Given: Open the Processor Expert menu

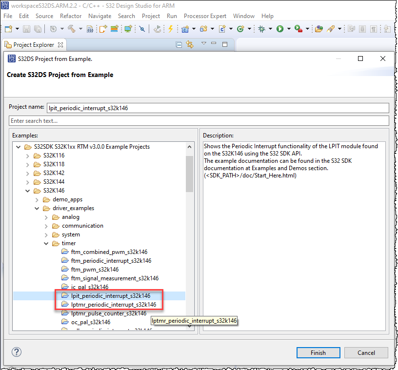Looking at the screenshot, I should pos(205,16).
